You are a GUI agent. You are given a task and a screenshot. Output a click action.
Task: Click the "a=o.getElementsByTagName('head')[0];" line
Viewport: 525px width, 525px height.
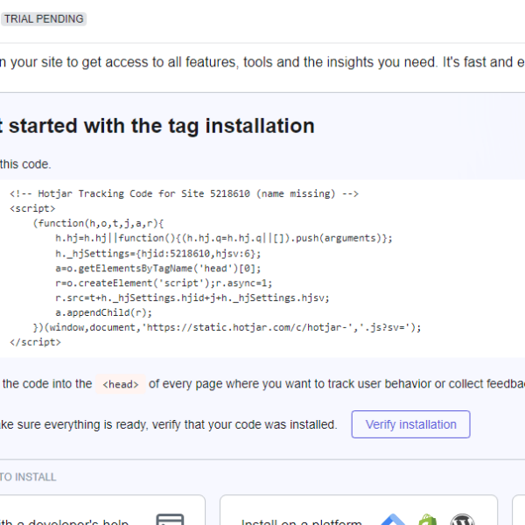[157, 269]
